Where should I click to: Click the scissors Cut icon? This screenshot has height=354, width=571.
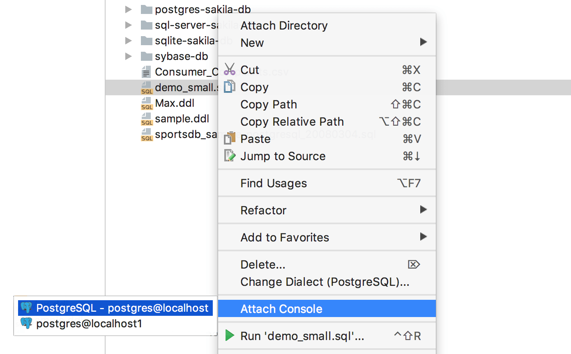pos(229,69)
